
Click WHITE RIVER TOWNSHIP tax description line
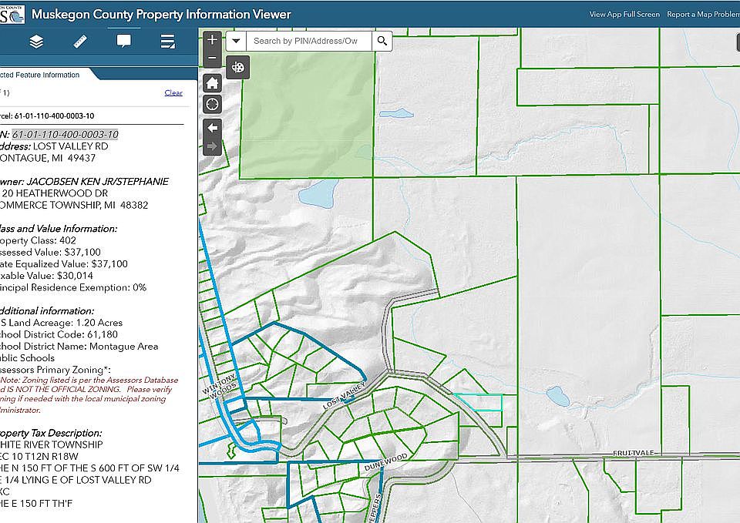click(51, 444)
